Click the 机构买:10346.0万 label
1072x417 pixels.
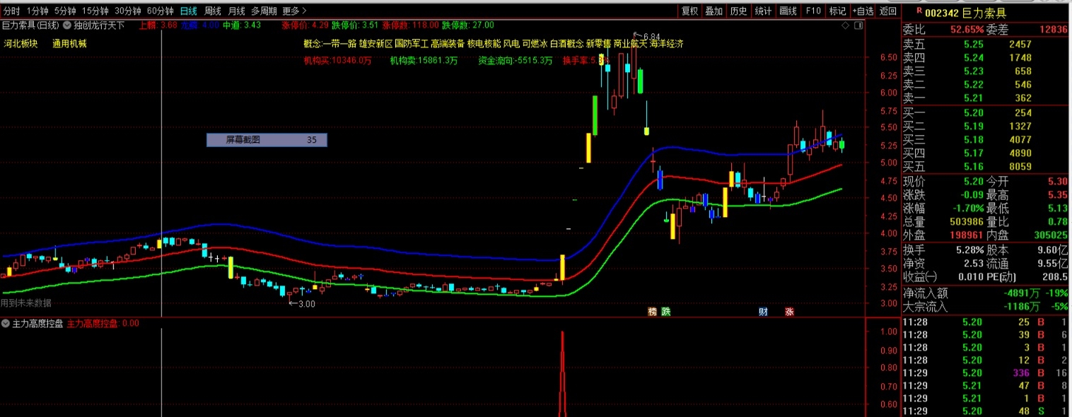337,61
